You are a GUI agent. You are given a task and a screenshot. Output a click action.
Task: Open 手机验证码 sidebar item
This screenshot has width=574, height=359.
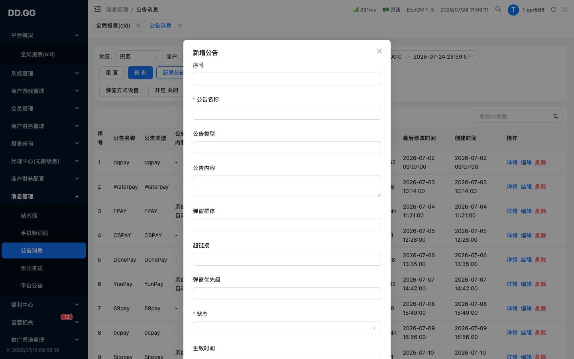pos(44,233)
